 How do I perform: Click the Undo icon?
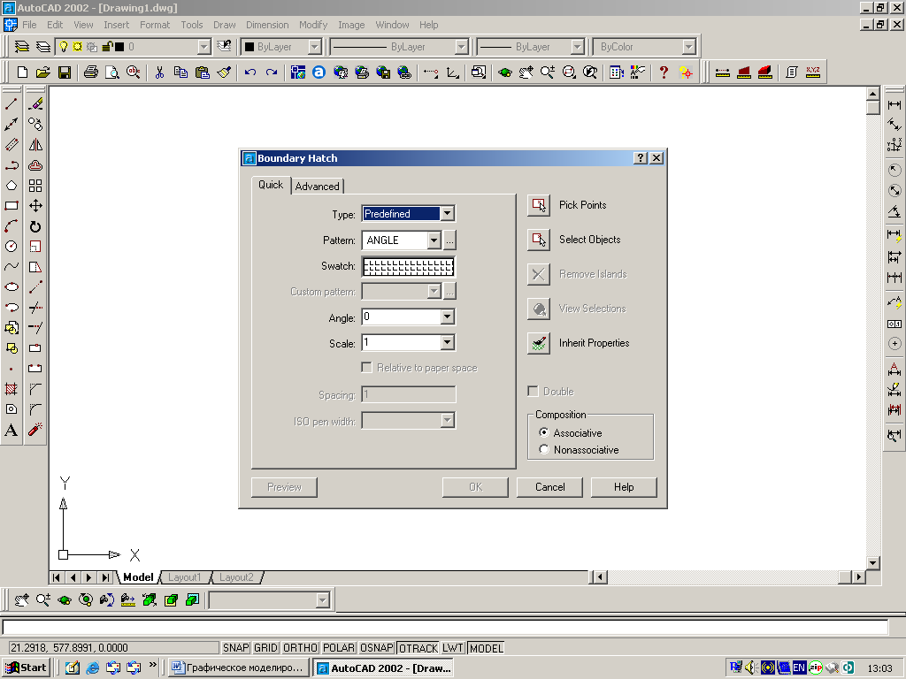click(250, 72)
